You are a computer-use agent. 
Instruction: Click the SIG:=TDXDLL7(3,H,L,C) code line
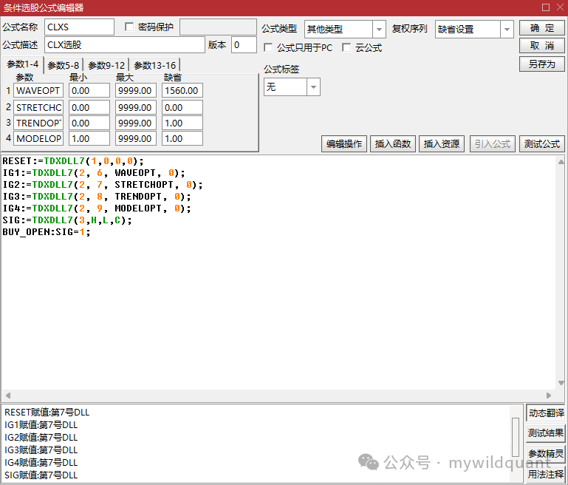click(67, 220)
